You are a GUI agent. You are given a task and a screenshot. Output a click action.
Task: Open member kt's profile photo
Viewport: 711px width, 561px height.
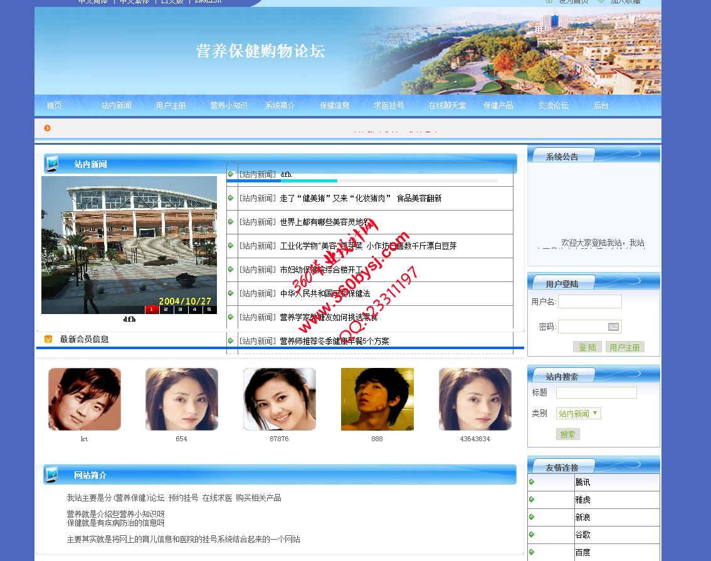coord(85,399)
